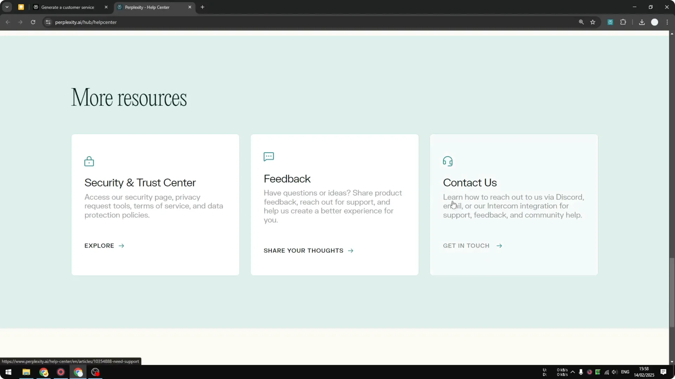
Task: Go back using the browser back arrow
Action: point(8,22)
